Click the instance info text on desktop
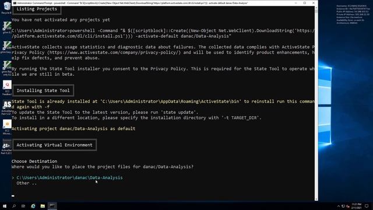This screenshot has width=373, height=210. tap(353, 14)
